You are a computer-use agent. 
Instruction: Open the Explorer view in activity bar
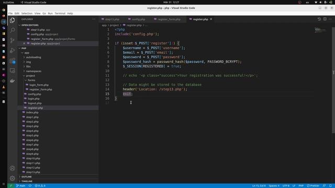point(13,20)
